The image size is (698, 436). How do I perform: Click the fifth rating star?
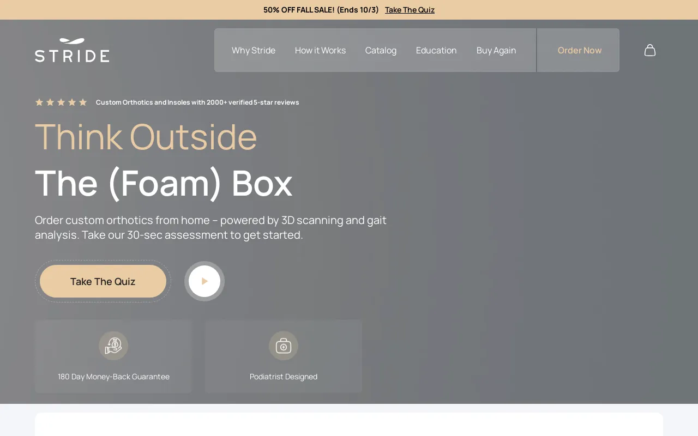coord(83,102)
